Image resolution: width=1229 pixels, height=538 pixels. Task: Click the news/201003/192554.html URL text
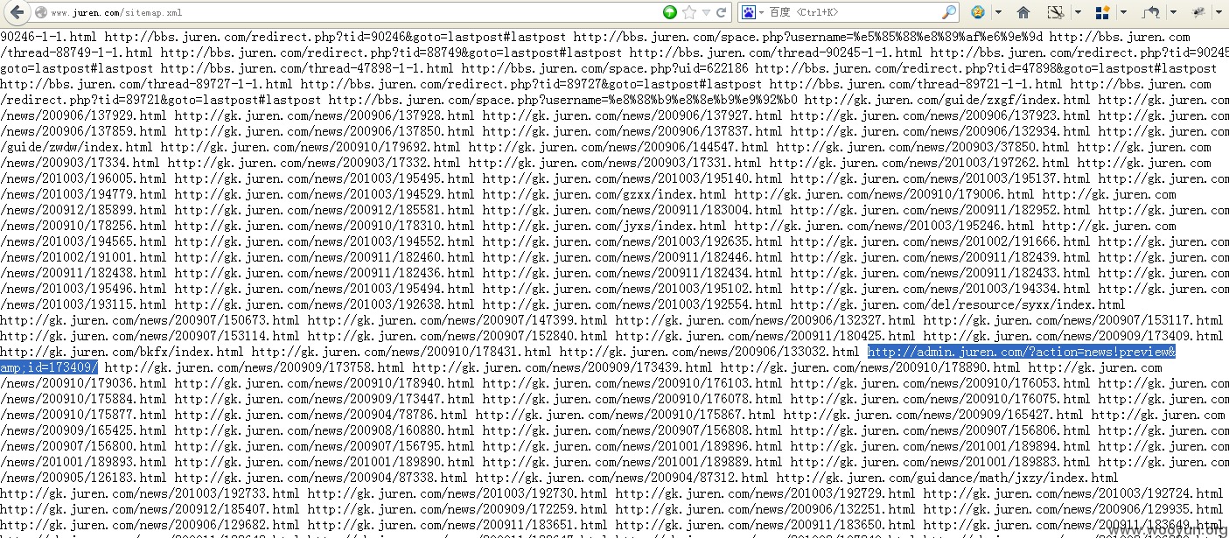point(632,304)
